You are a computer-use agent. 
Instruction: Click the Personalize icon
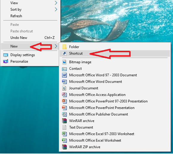tap(6, 61)
